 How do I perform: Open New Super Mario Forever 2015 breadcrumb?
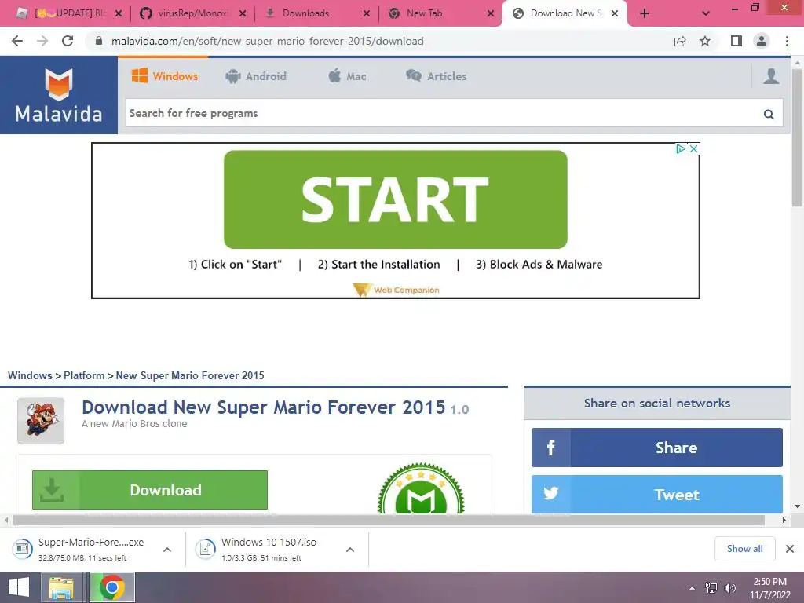pos(190,375)
